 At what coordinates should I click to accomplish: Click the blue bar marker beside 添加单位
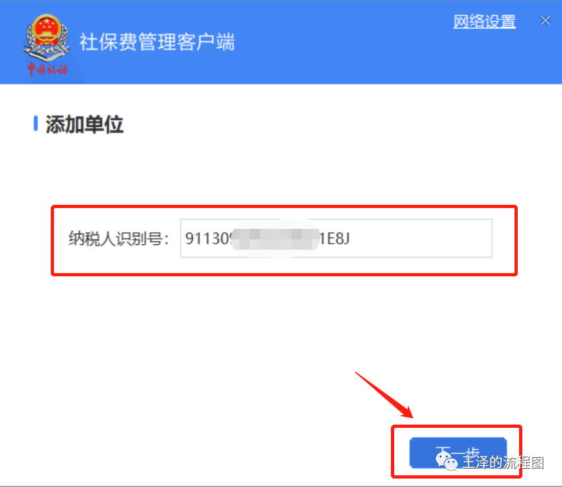pos(36,124)
